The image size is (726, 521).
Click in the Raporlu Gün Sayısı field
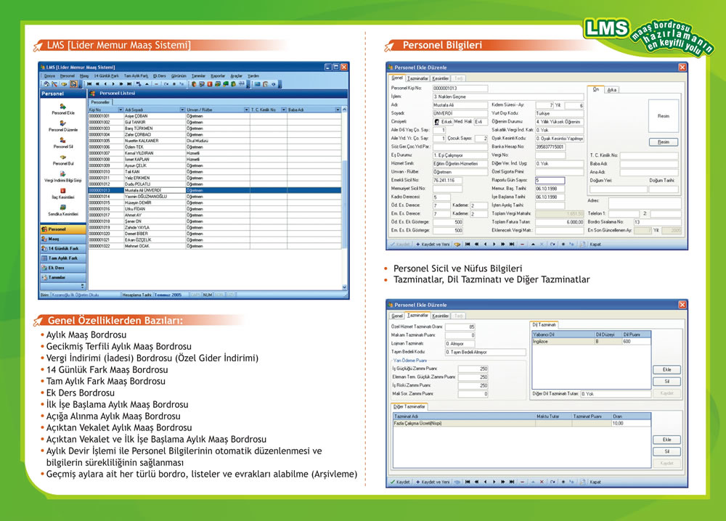coord(550,180)
